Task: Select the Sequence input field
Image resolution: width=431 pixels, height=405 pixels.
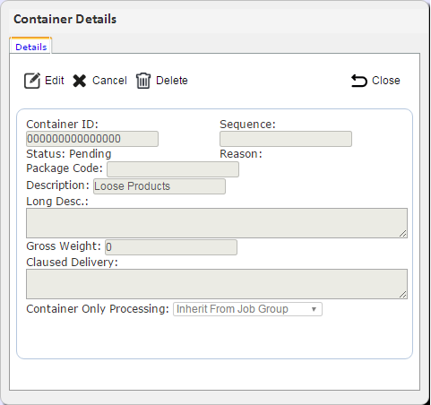Action: click(x=286, y=139)
